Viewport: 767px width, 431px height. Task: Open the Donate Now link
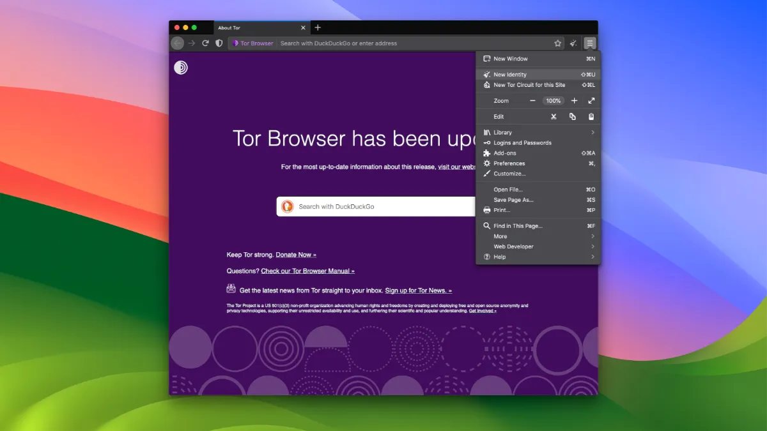click(x=295, y=255)
